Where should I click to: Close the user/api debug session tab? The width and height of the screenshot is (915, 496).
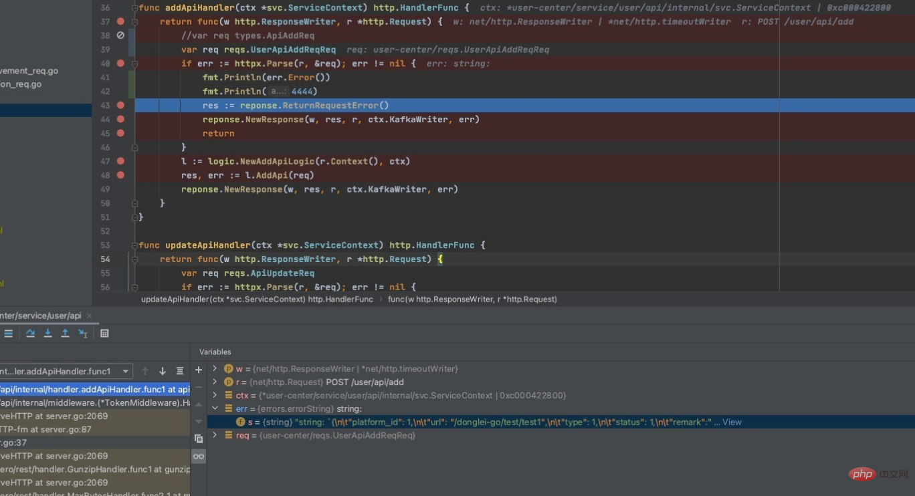(89, 316)
